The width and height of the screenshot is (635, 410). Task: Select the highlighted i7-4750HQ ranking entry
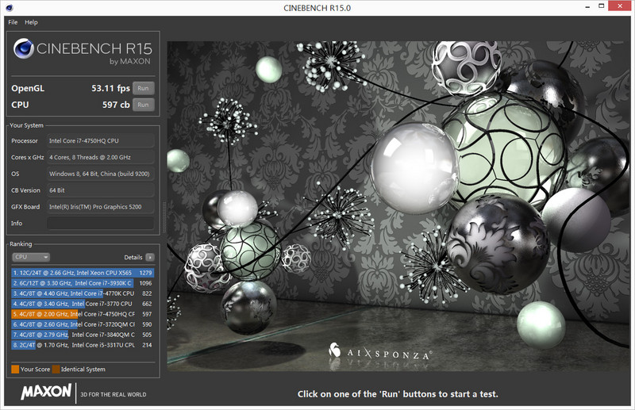pyautogui.click(x=83, y=314)
